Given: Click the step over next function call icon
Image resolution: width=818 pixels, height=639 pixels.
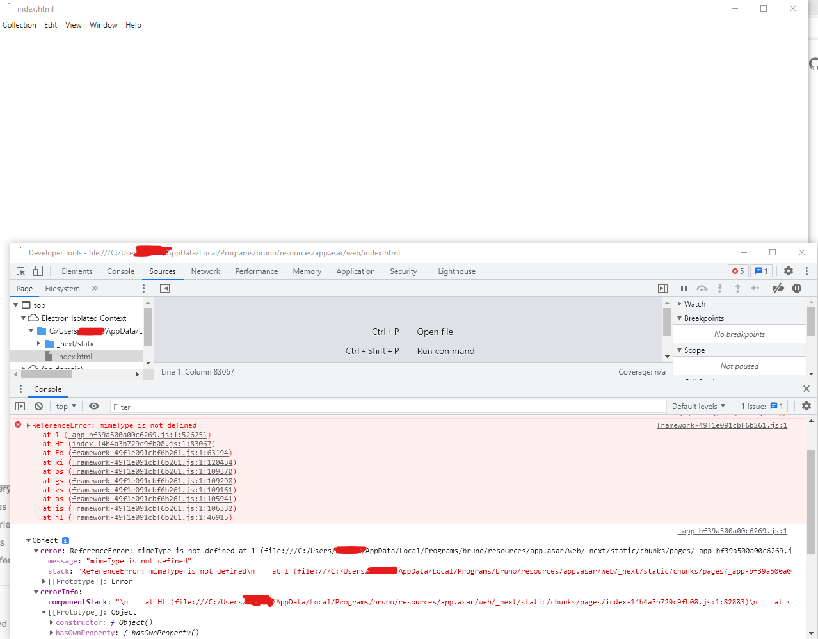Looking at the screenshot, I should click(702, 288).
